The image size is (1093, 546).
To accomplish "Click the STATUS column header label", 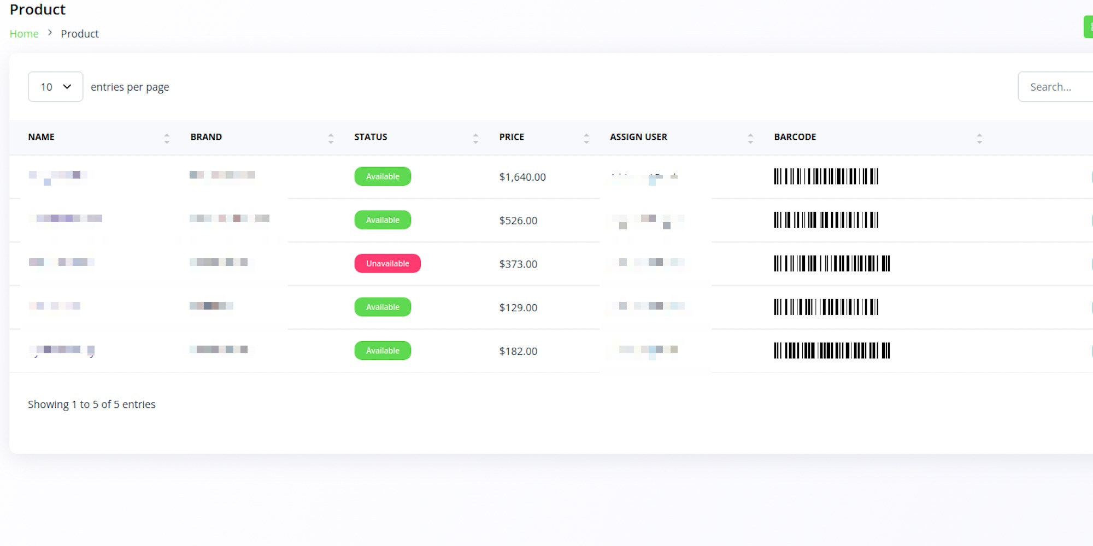I will 371,137.
